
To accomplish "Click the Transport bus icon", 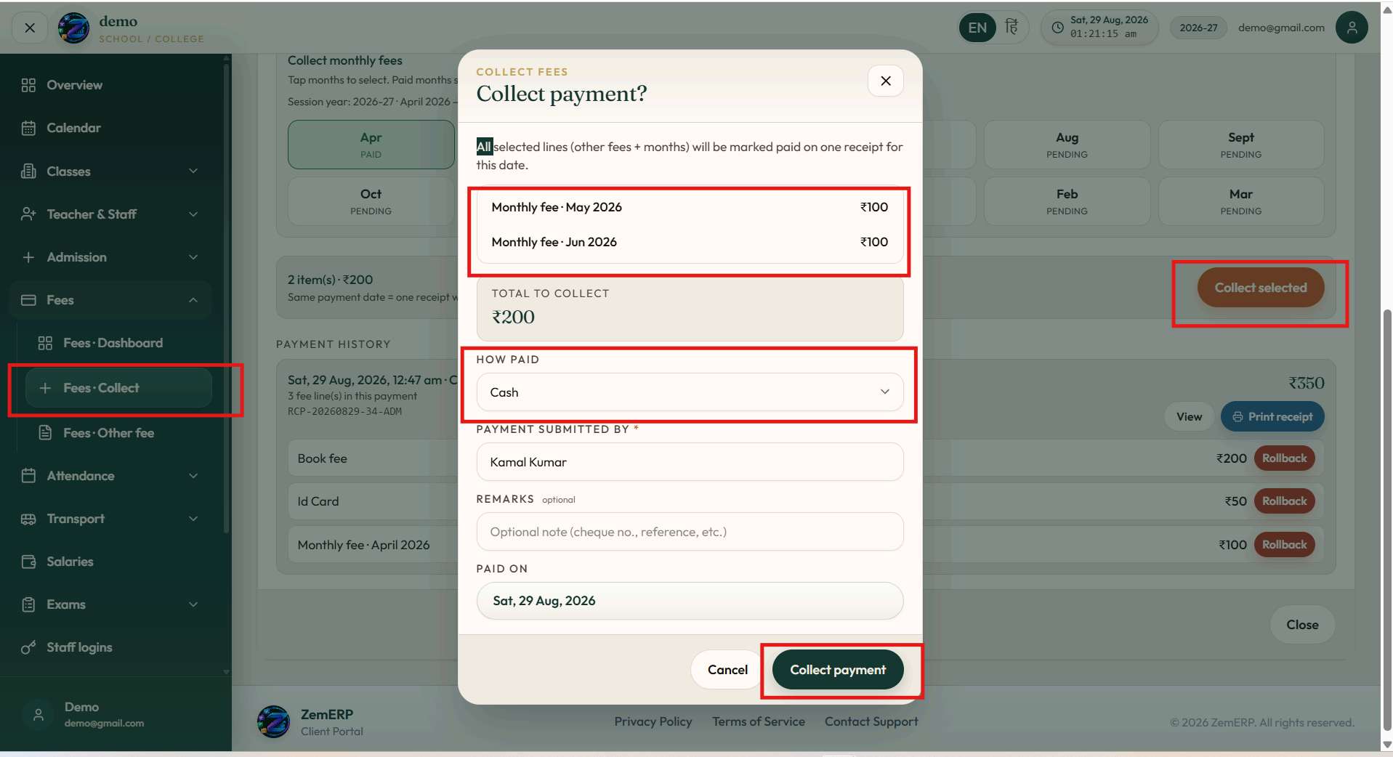I will pos(28,519).
